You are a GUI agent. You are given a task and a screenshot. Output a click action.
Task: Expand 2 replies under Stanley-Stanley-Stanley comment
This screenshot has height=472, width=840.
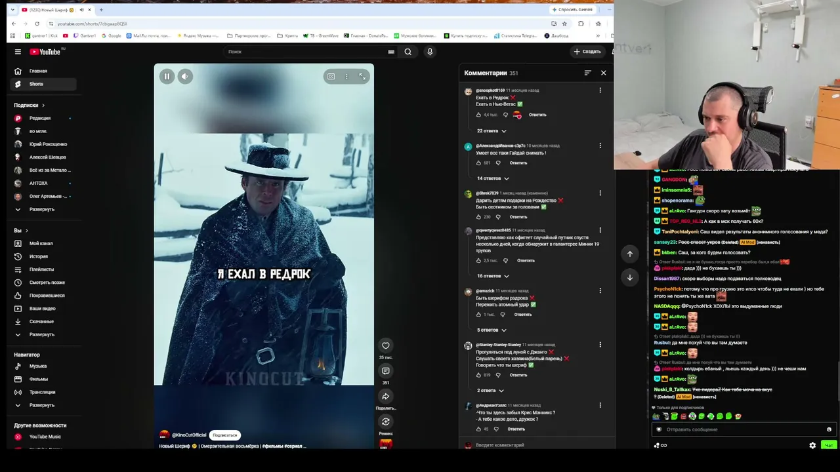click(490, 391)
